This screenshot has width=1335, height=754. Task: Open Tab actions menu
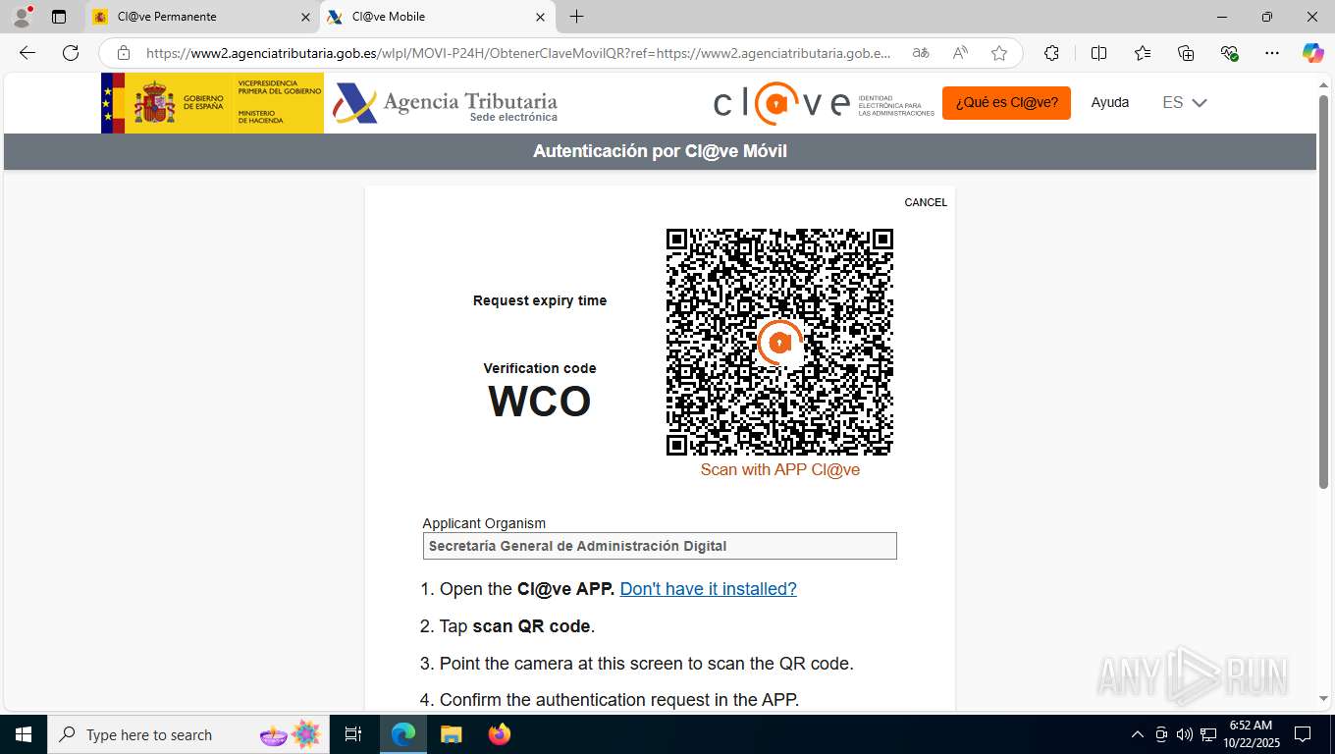pyautogui.click(x=59, y=17)
